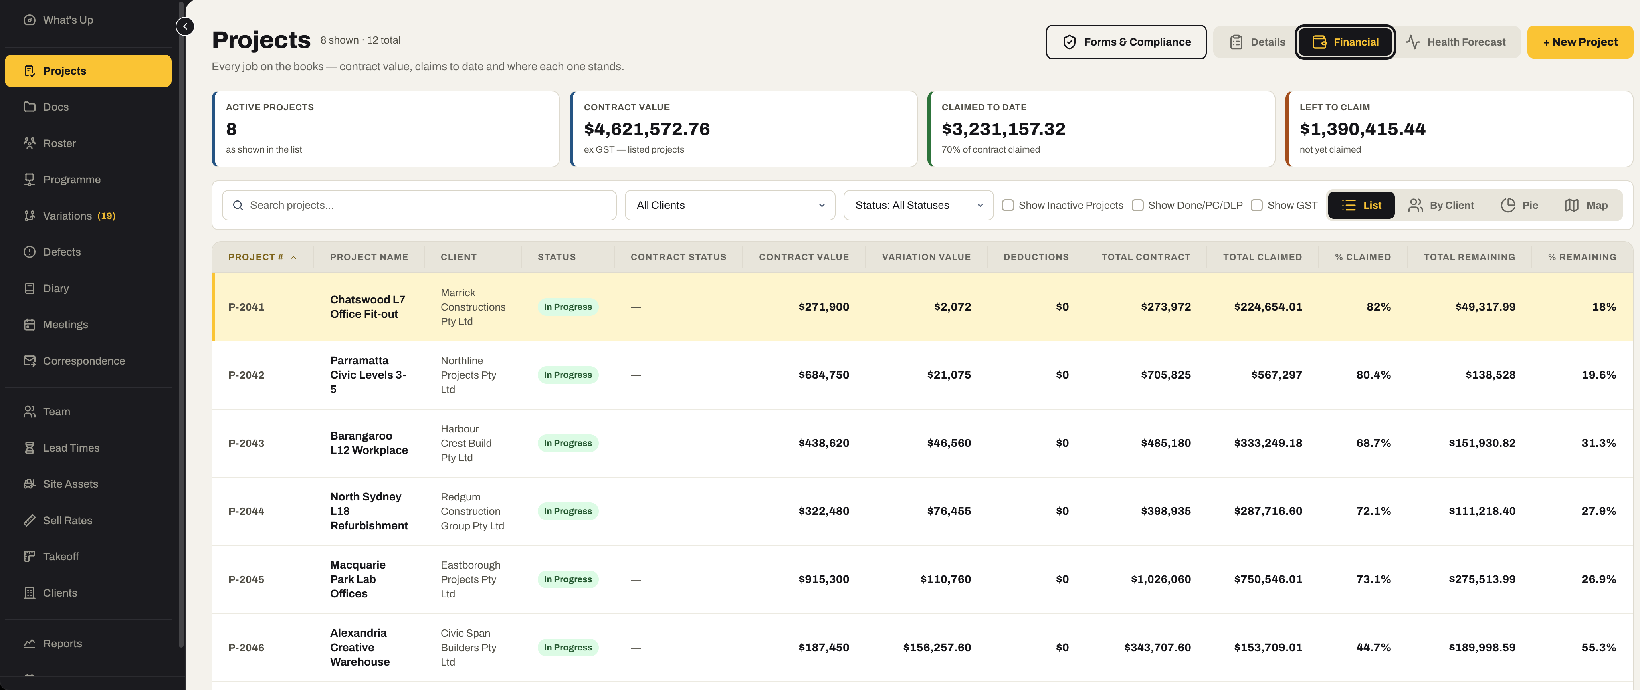The width and height of the screenshot is (1640, 690).
Task: Open Roster from the sidebar
Action: click(88, 143)
